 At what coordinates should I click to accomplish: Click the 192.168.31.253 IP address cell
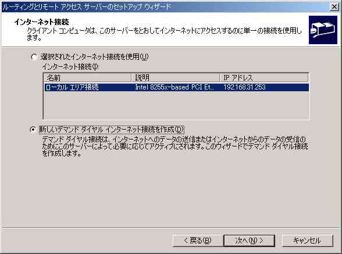[x=244, y=87]
